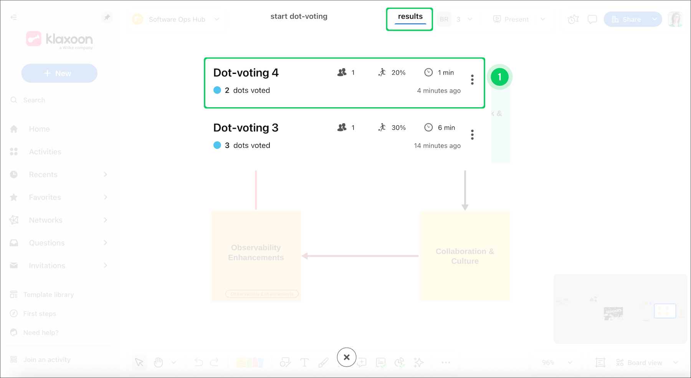Select the hand pan tool
Screen dimensions: 691x378
[159, 362]
